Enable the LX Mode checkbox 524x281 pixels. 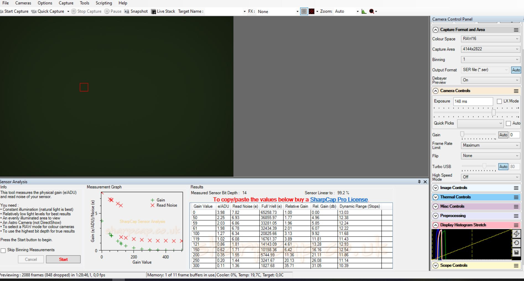[499, 101]
